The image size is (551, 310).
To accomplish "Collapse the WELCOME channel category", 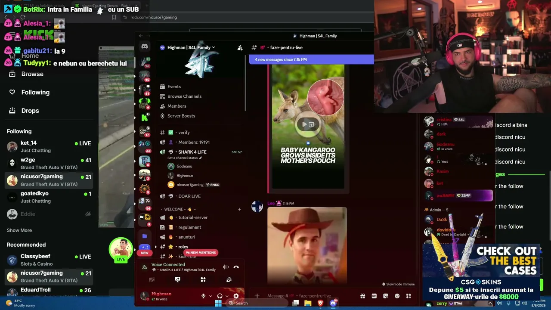I will (x=180, y=209).
